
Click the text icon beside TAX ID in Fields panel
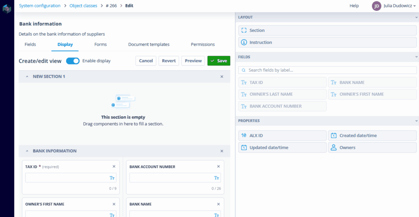[x=244, y=82]
